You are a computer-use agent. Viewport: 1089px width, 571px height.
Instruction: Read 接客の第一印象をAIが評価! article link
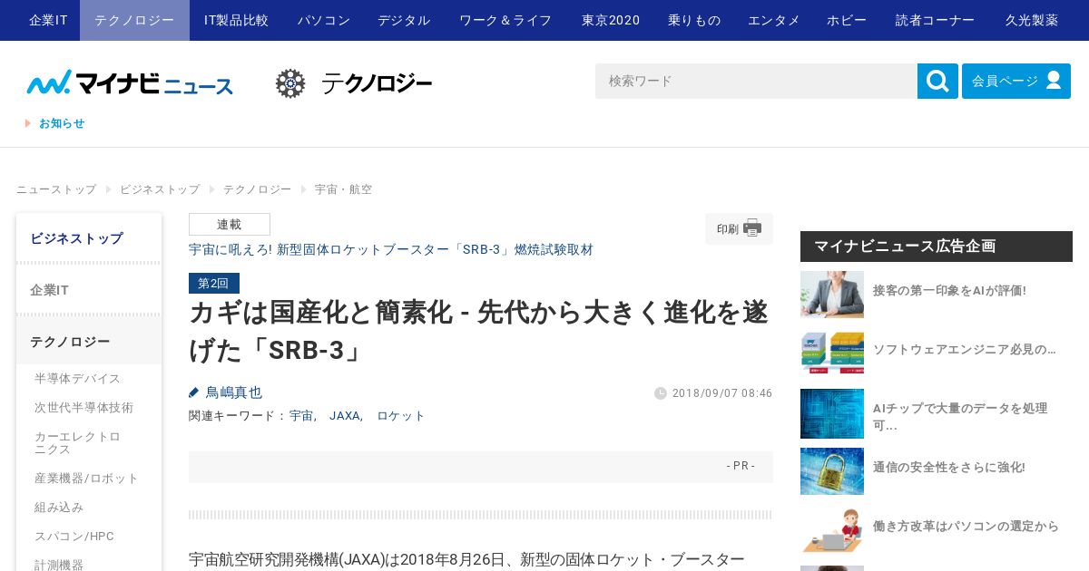pyautogui.click(x=949, y=291)
